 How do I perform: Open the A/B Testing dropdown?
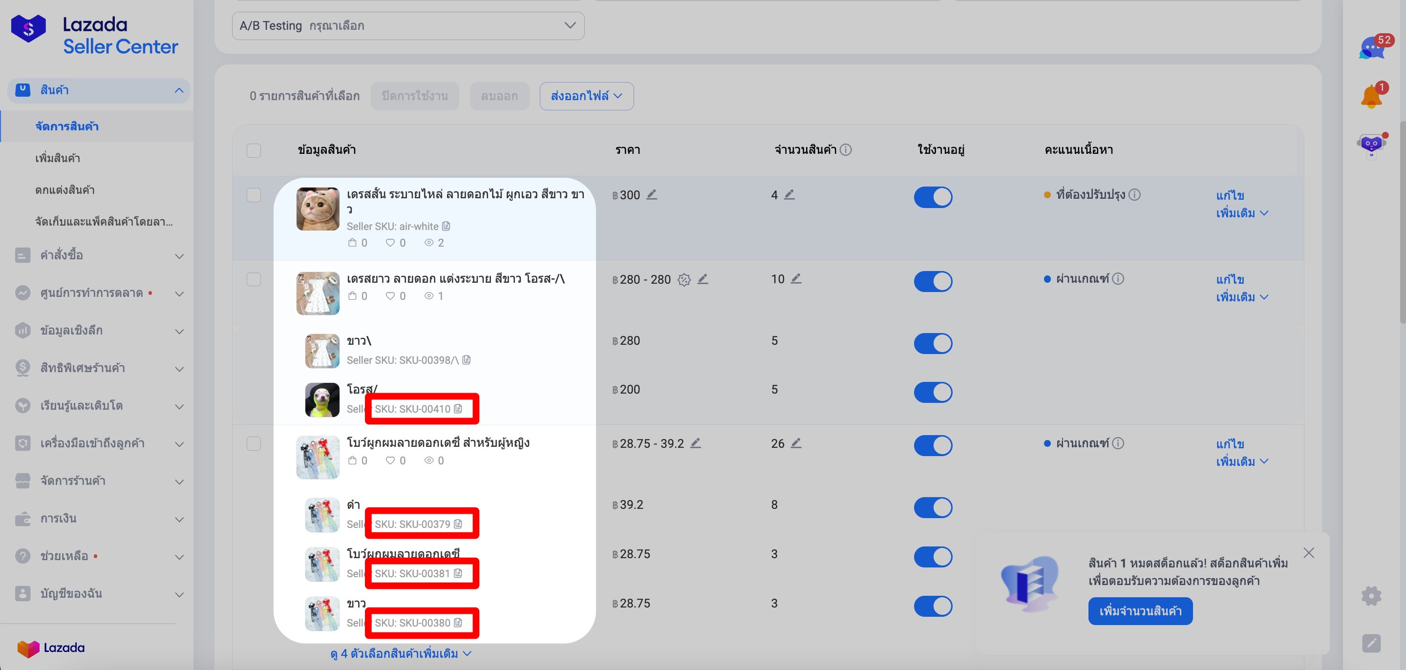pos(408,26)
